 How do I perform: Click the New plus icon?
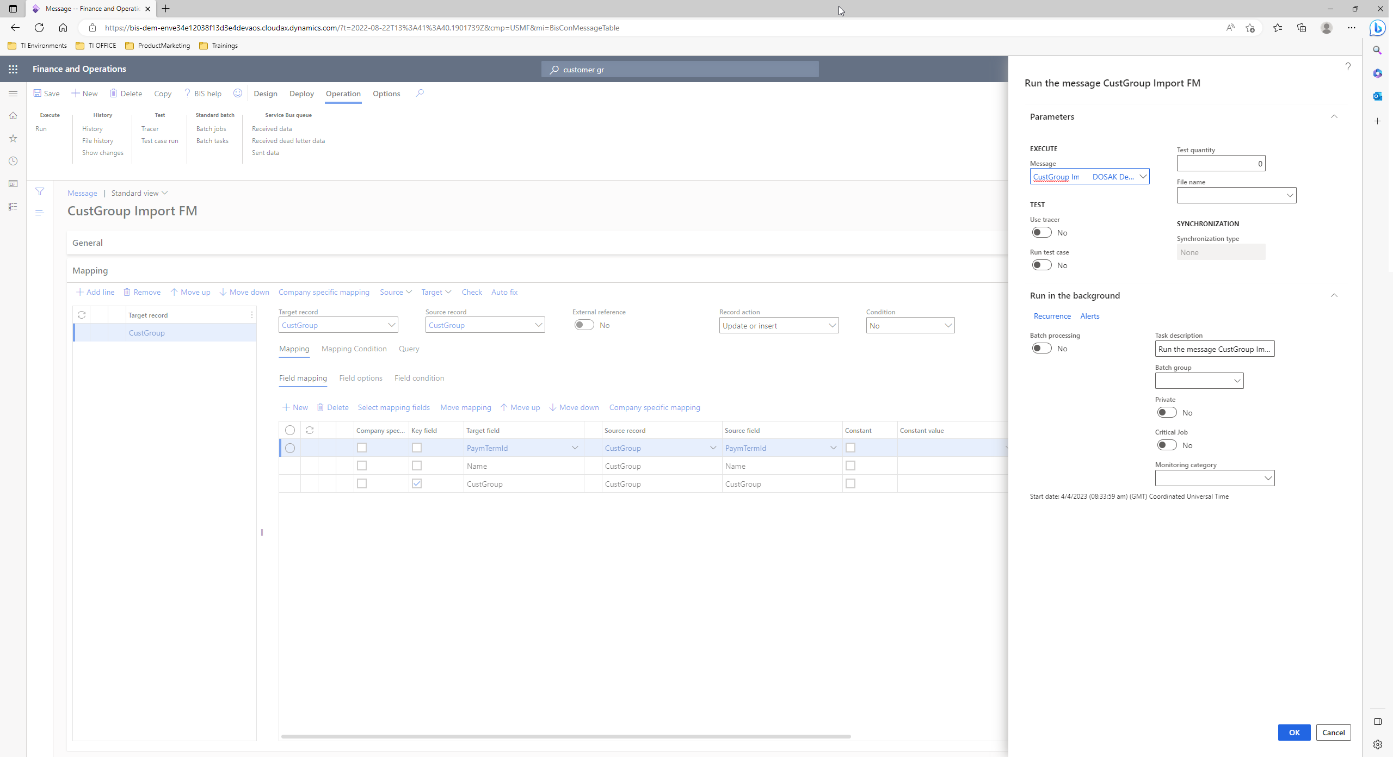pyautogui.click(x=76, y=93)
